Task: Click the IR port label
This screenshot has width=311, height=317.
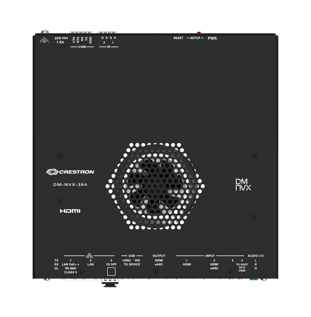Action: pos(108,47)
